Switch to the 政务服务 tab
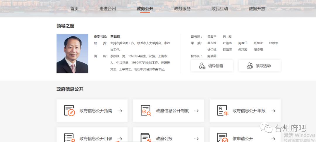 click(182, 9)
